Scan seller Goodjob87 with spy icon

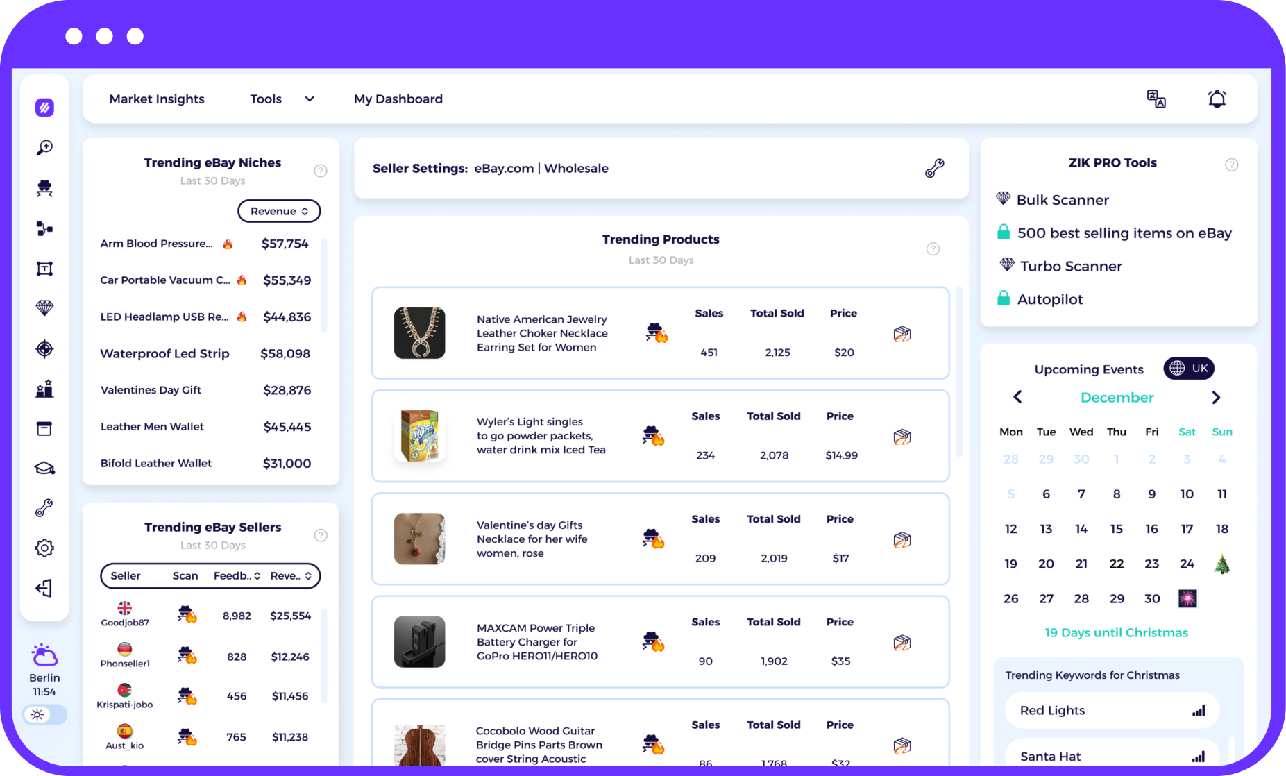point(187,614)
